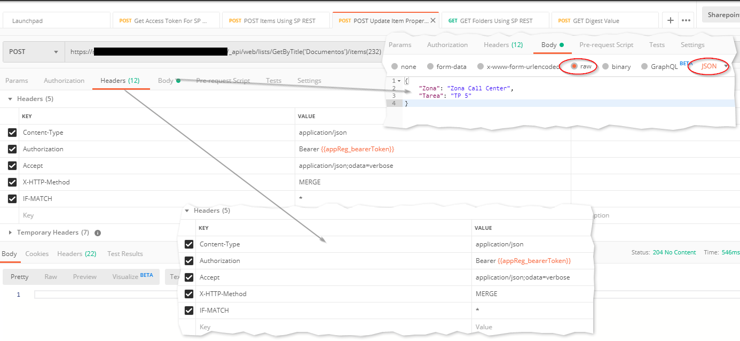The height and width of the screenshot is (341, 740).
Task: Expand the Temporary Headers (7) section
Action: (x=10, y=232)
